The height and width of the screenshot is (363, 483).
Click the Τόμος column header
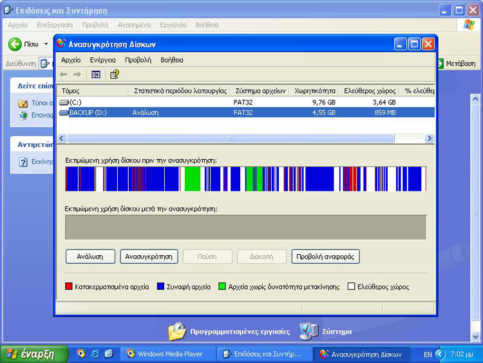click(x=93, y=91)
